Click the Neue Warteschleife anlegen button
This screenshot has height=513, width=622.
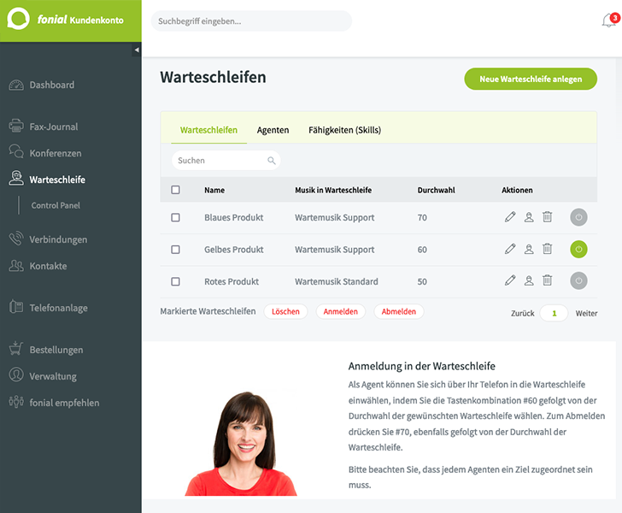coord(531,79)
